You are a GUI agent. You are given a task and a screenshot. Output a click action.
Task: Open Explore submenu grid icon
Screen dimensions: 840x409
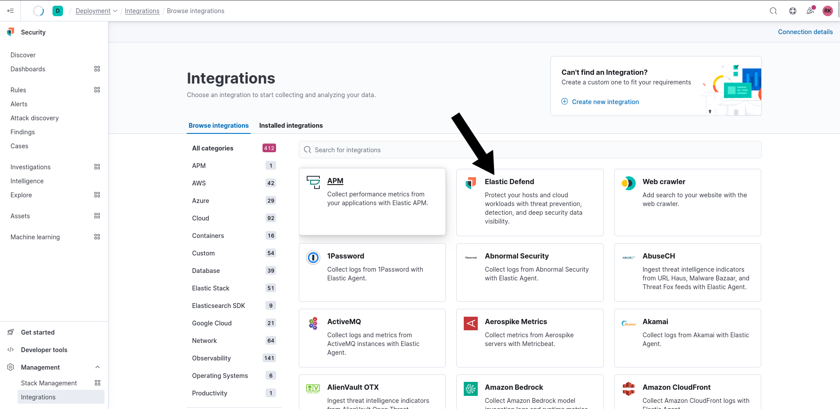97,195
